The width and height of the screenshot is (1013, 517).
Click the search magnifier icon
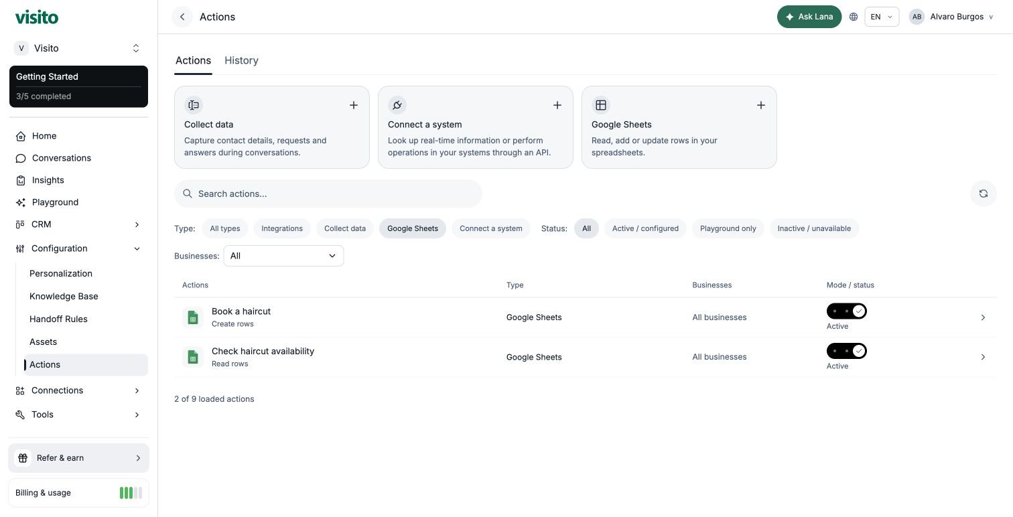[x=188, y=194]
